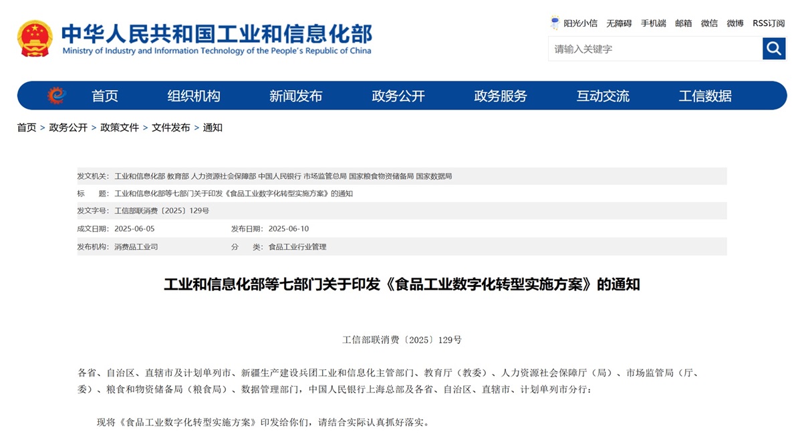Click 政策文件 in the breadcrumb
Image resolution: width=794 pixels, height=446 pixels.
point(120,128)
